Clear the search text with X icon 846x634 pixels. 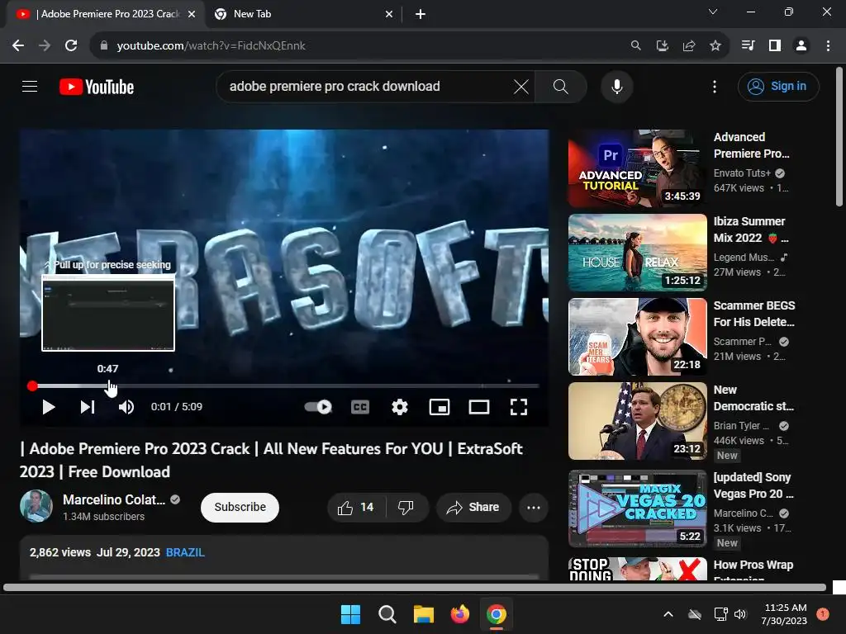point(521,86)
